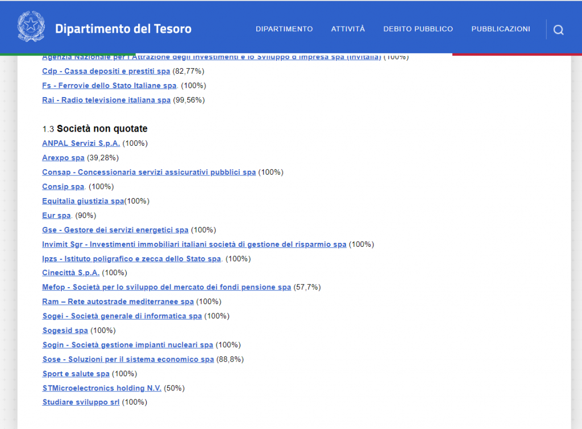The height and width of the screenshot is (429, 582).
Task: Open Rai - Radio televisione italiana link
Action: tap(106, 100)
